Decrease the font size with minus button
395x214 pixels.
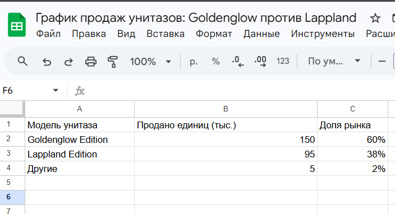click(x=382, y=61)
